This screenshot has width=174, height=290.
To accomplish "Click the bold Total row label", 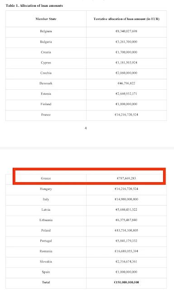I will point(46,282).
